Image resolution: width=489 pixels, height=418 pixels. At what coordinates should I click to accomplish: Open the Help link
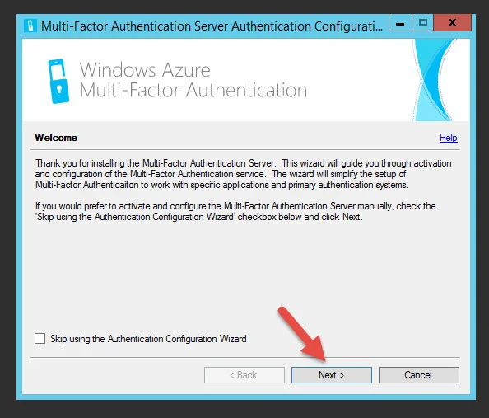[x=448, y=138]
